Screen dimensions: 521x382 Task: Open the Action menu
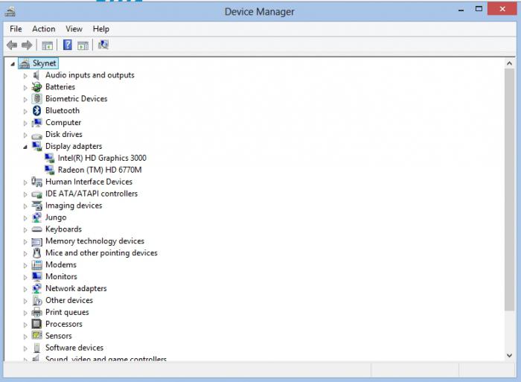[43, 29]
